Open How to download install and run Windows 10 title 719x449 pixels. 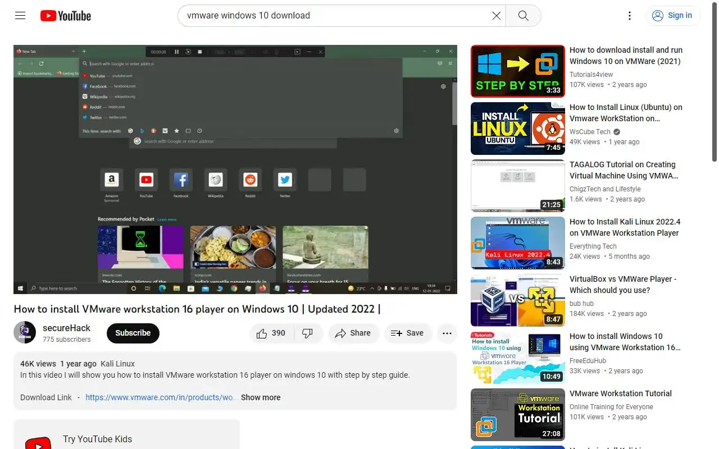coord(626,56)
